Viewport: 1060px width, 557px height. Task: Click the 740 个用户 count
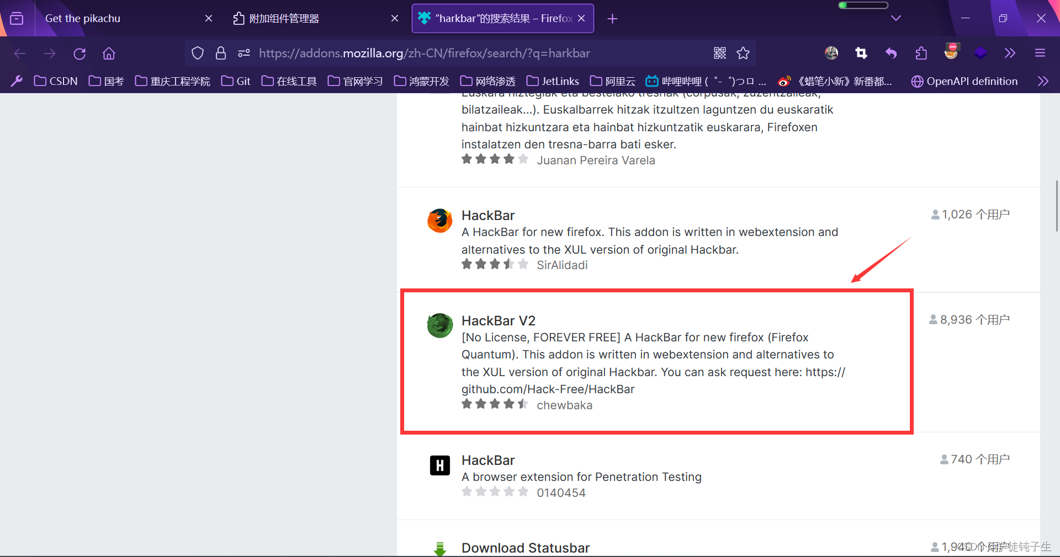pos(975,459)
